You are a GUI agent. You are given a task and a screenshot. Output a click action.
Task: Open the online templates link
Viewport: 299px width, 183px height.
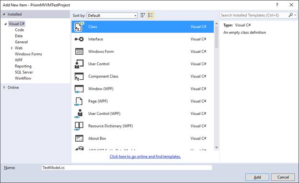coord(145,157)
